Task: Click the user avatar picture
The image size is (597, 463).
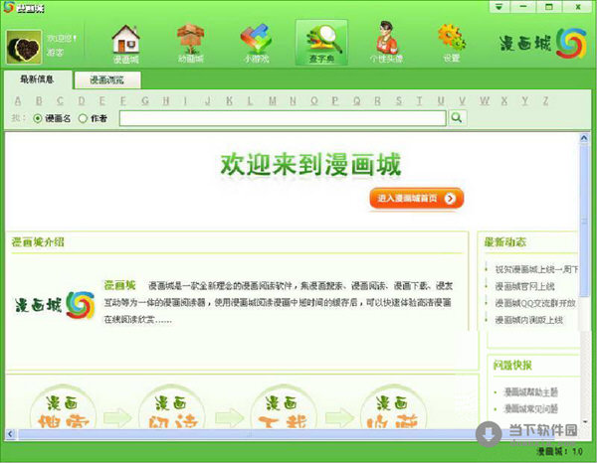Action: (24, 47)
